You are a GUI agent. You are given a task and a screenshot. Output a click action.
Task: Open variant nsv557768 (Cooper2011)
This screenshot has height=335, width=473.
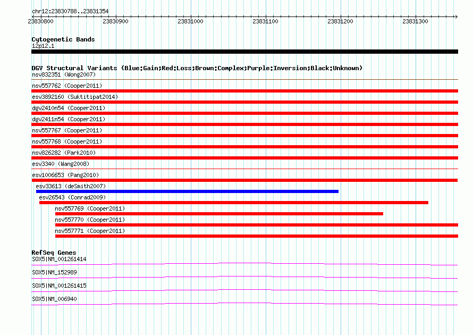tap(67, 141)
